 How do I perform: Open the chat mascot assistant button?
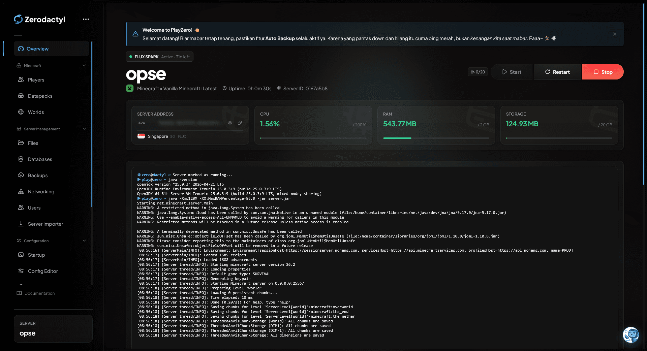pos(631,334)
